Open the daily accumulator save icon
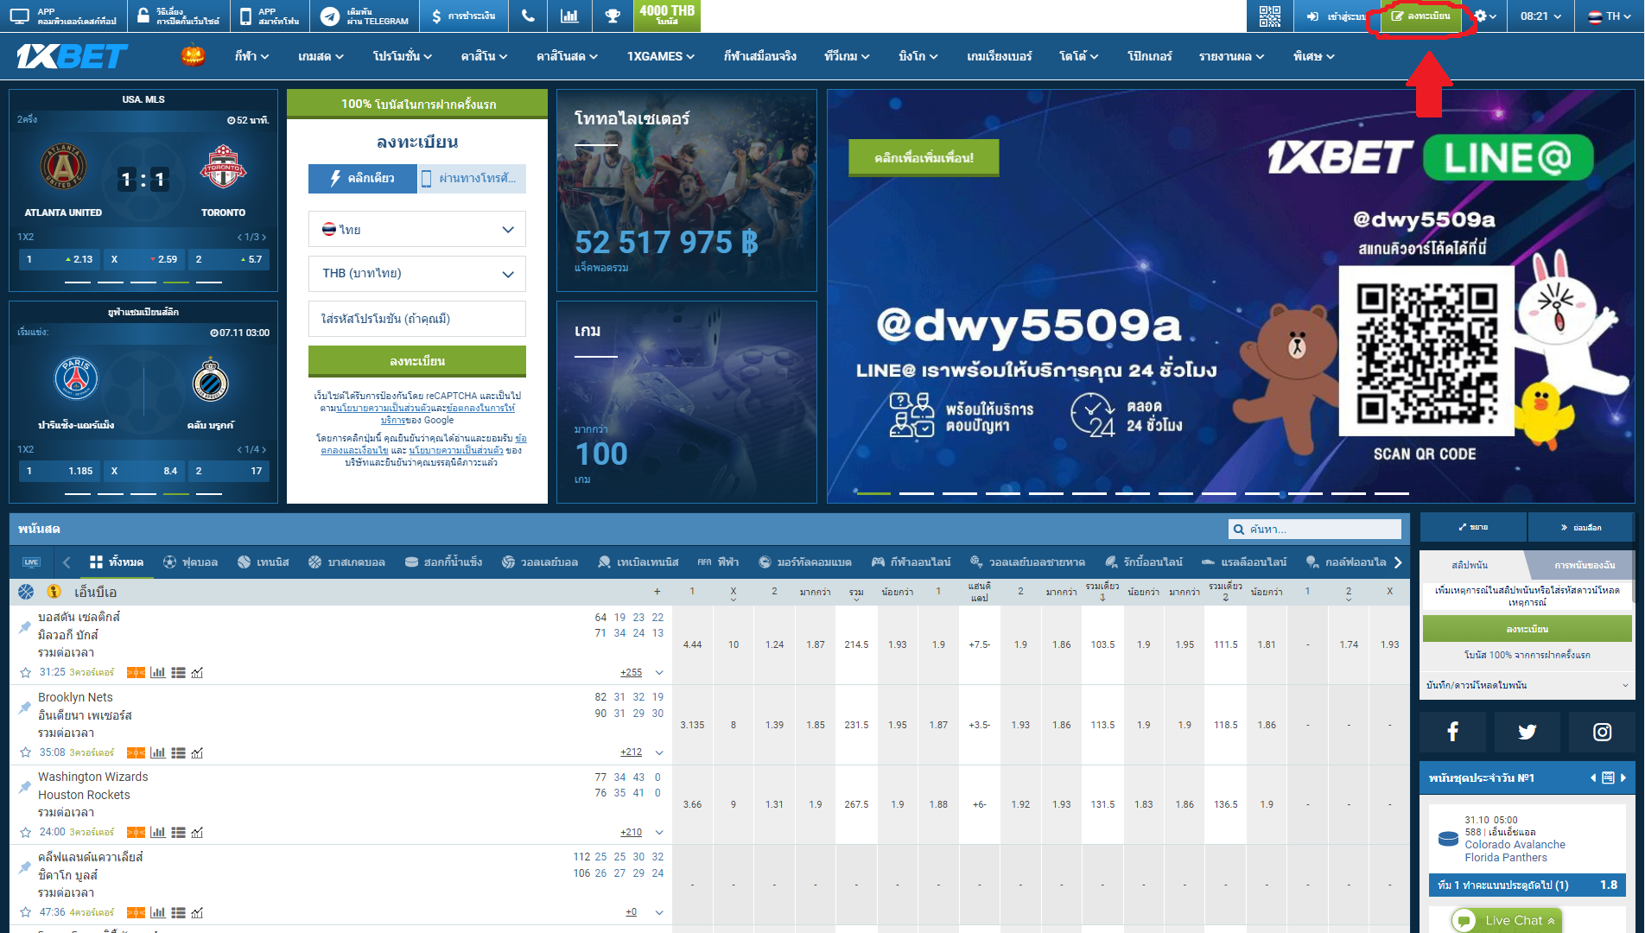1645x933 pixels. (x=1608, y=778)
